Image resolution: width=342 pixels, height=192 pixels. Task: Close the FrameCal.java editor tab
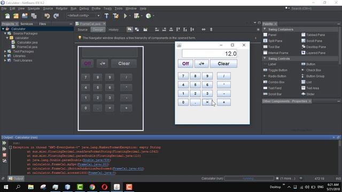tap(104, 23)
